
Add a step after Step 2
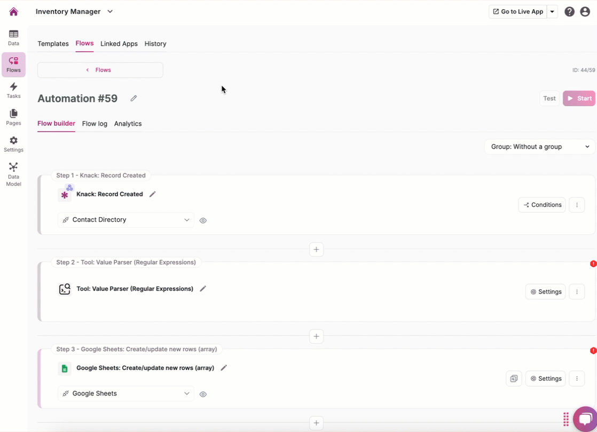(x=317, y=336)
